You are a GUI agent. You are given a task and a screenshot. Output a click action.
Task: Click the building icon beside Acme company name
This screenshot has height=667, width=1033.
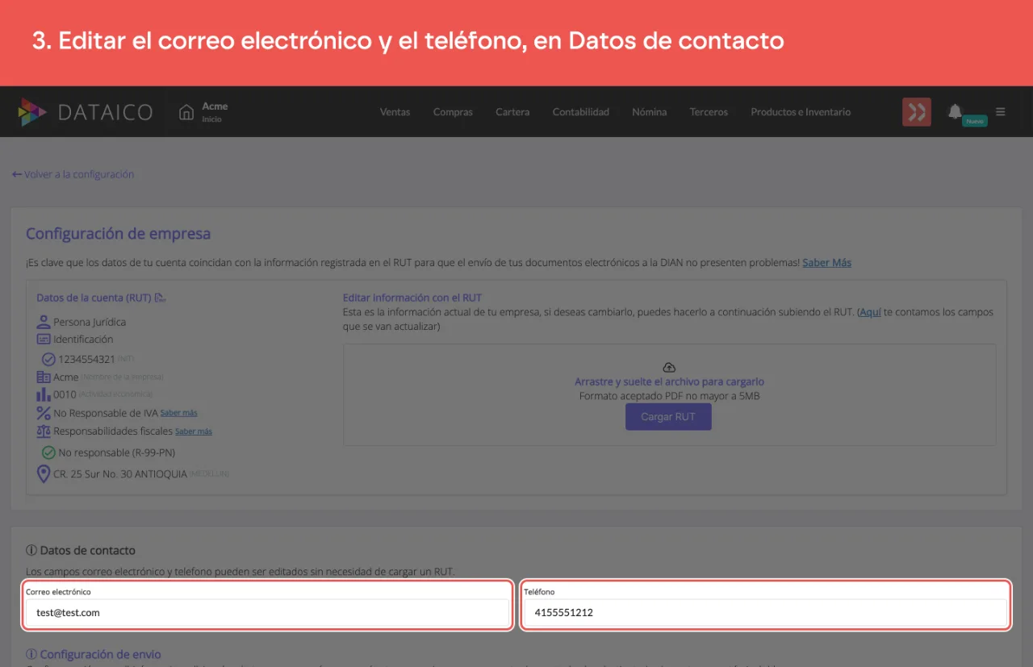44,377
